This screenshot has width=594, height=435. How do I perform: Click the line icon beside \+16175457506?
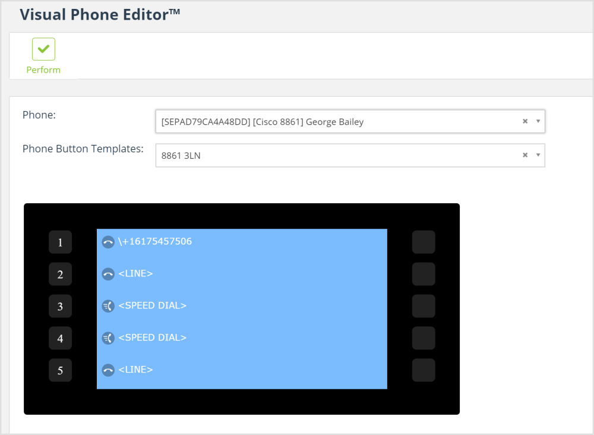(108, 241)
